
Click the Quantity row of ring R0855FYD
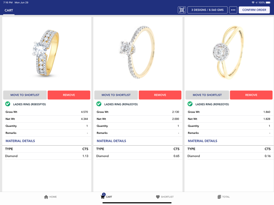click(47, 126)
